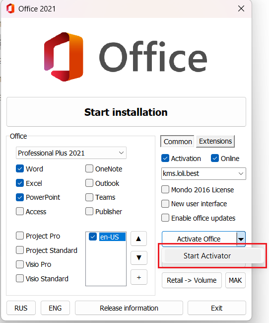Open Release information

(129, 308)
